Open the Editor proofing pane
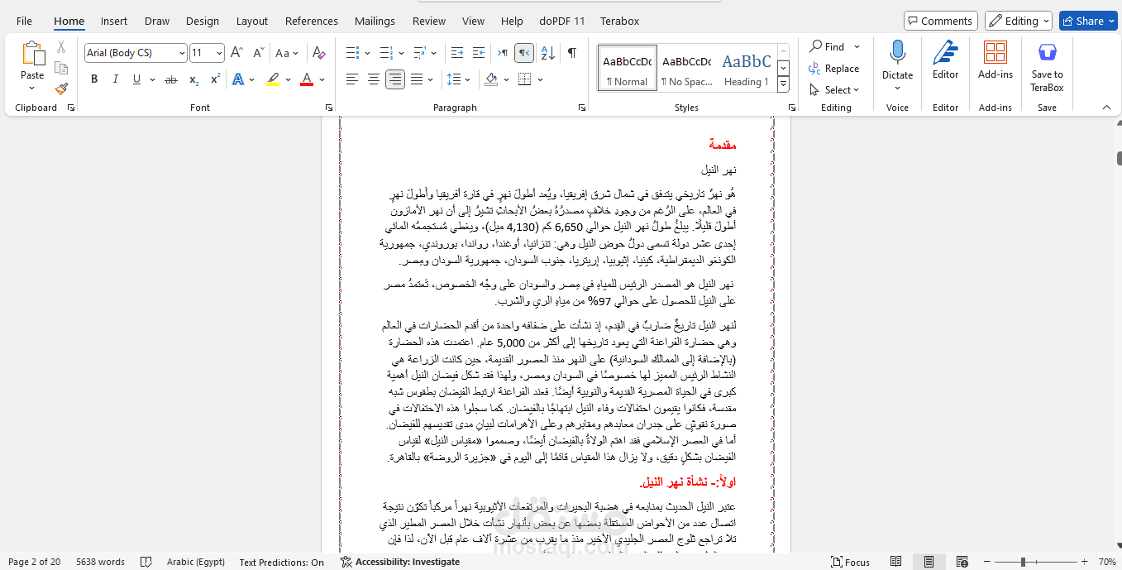This screenshot has width=1122, height=570. tap(945, 60)
